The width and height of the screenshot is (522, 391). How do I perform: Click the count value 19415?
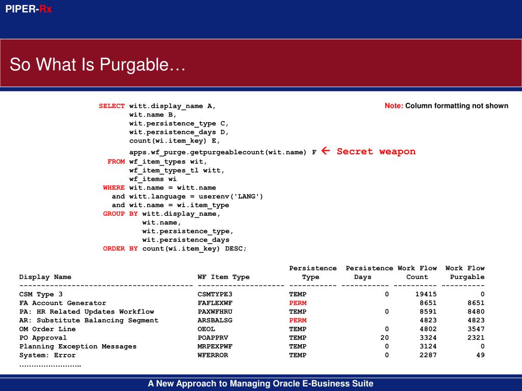[426, 294]
